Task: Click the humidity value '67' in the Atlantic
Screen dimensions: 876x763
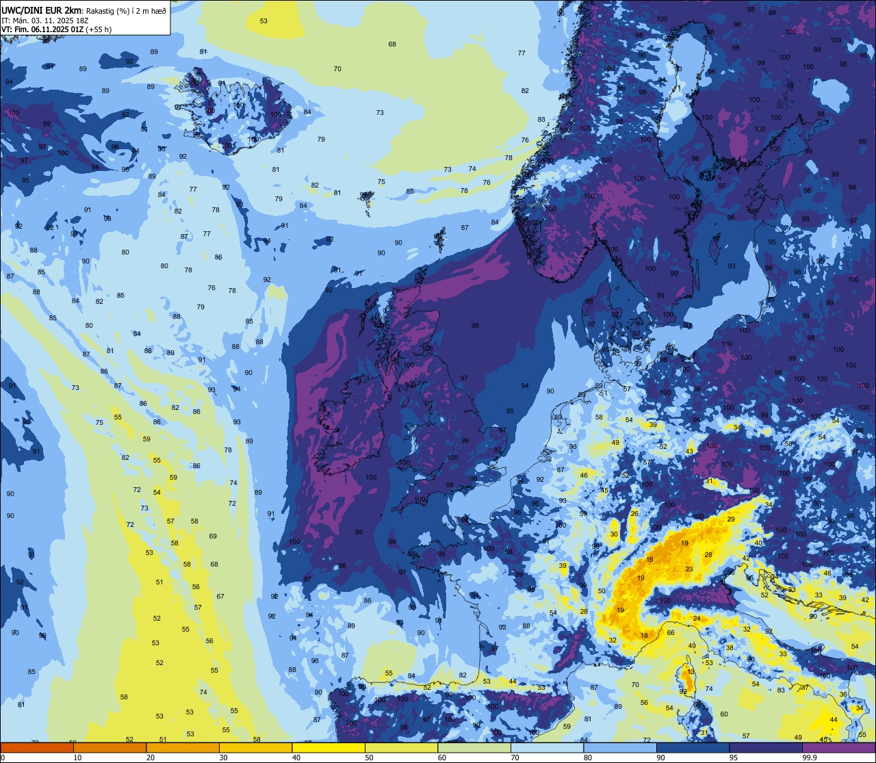Action: (220, 597)
